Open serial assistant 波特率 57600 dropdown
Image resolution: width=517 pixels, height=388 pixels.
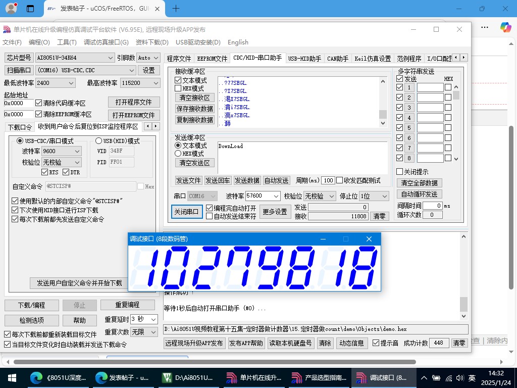[x=263, y=196]
